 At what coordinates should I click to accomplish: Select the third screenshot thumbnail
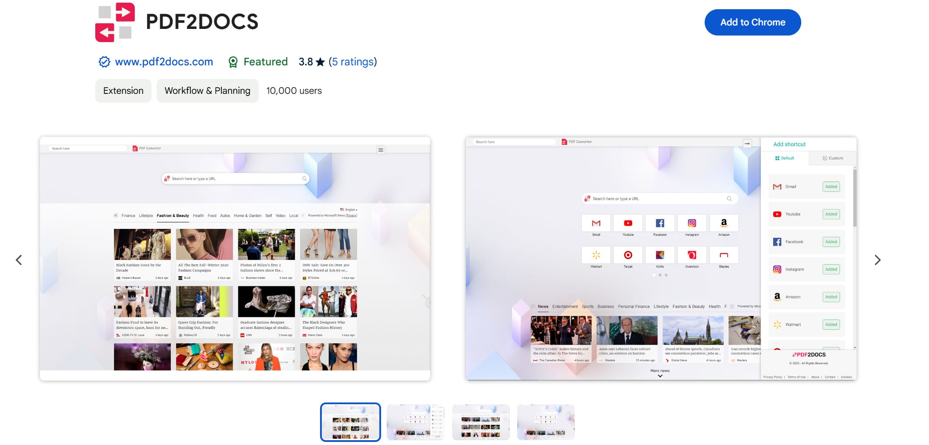click(x=481, y=422)
